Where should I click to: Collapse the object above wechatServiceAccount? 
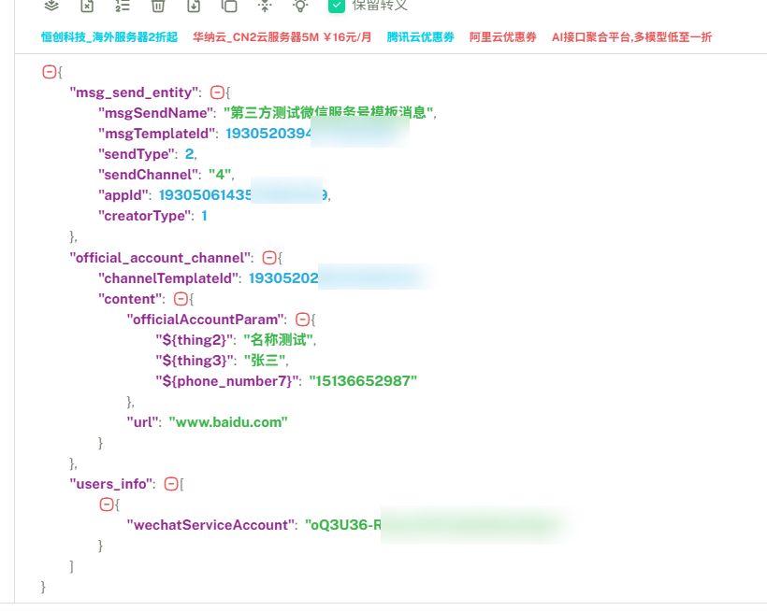click(x=106, y=504)
